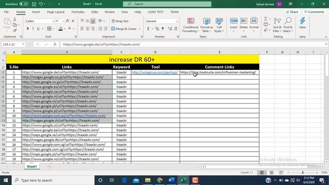This screenshot has width=329, height=185.
Task: Switch to the Data tab
Action: click(95, 12)
